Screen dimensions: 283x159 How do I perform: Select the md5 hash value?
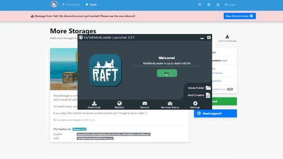[95, 138]
